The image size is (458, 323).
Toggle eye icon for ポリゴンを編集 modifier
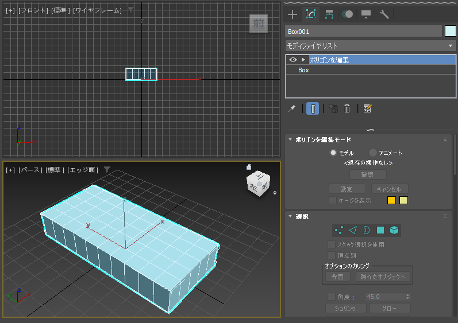(293, 60)
